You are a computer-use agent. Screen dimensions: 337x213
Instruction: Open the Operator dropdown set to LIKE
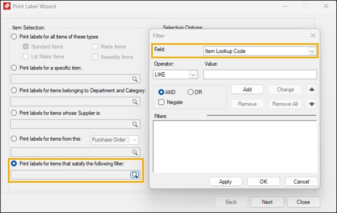tap(193, 75)
